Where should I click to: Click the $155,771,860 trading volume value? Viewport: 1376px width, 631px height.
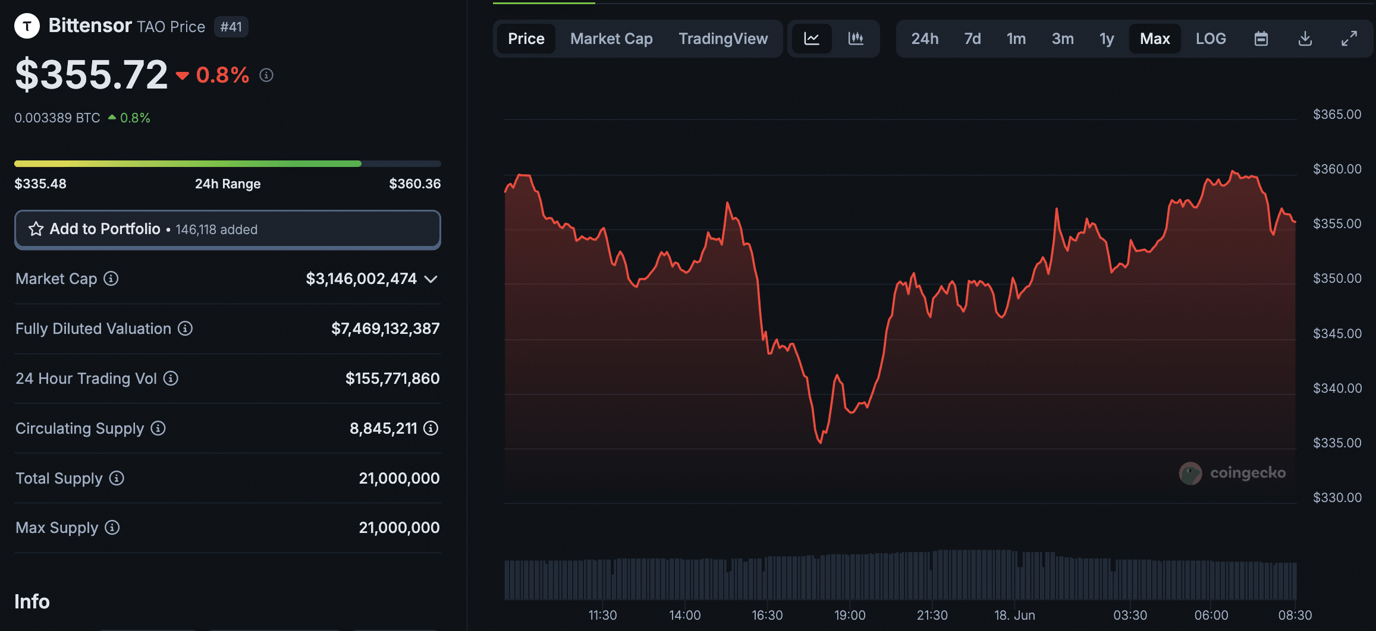click(x=392, y=378)
